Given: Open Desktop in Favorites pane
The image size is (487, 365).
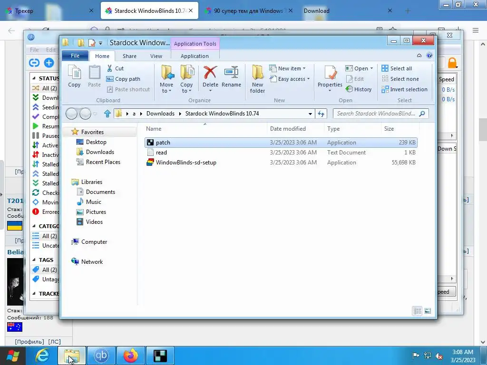Looking at the screenshot, I should tap(91, 142).
